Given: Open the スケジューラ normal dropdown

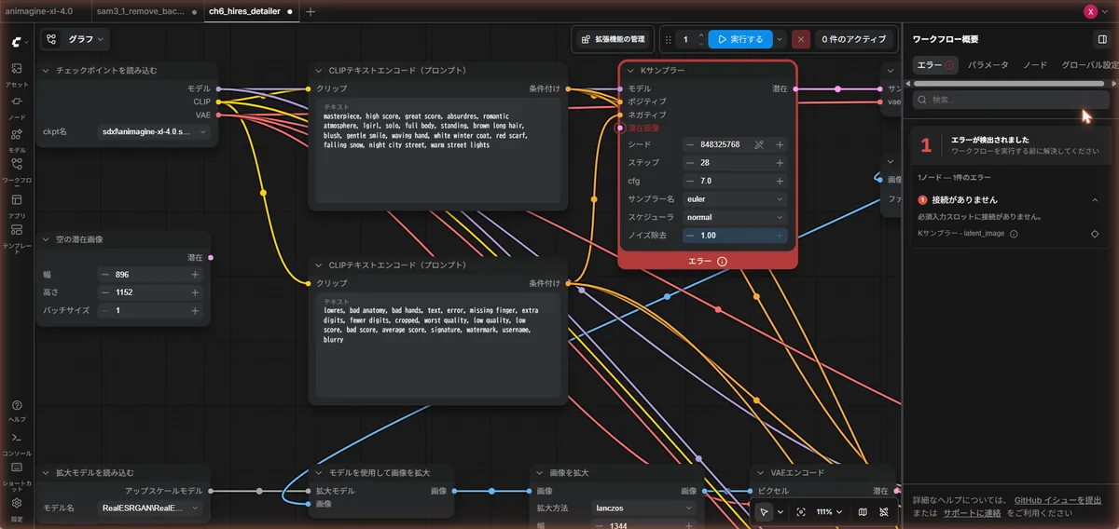Looking at the screenshot, I should pyautogui.click(x=735, y=217).
